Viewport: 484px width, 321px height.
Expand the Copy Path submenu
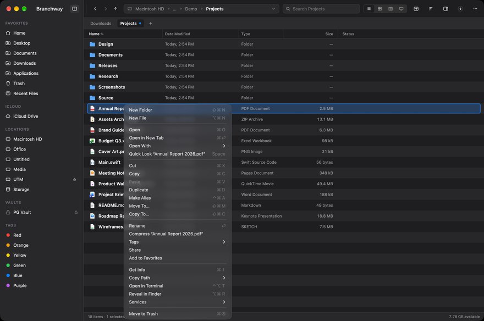coord(178,278)
